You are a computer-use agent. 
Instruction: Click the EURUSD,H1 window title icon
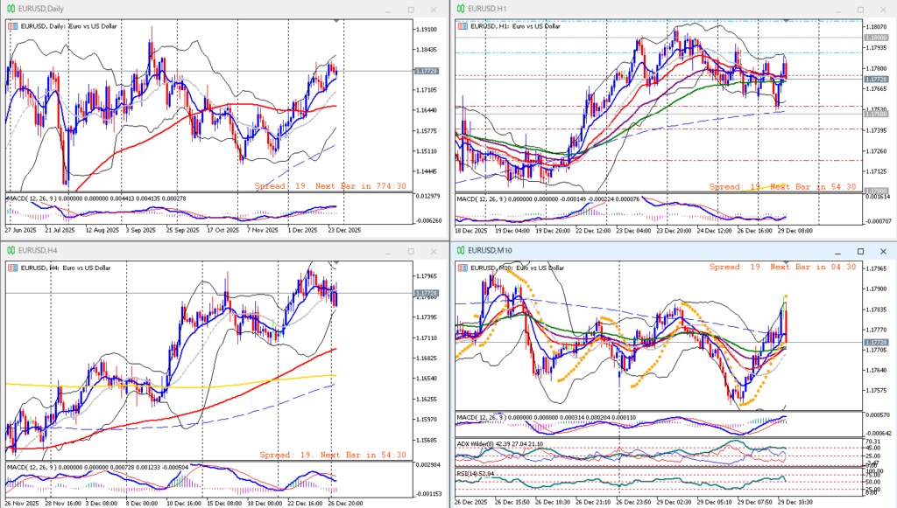coord(460,9)
